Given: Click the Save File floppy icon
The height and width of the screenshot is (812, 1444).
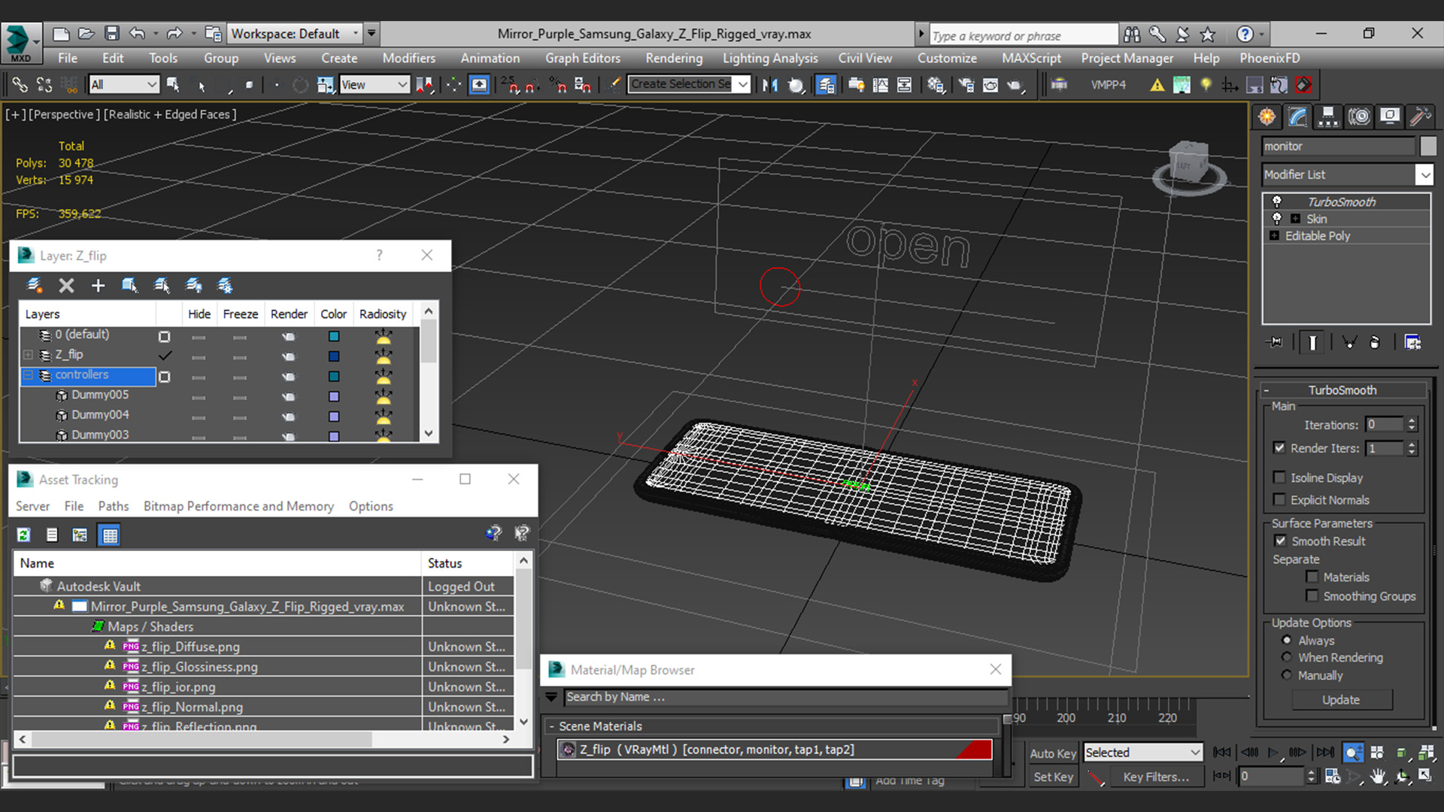Looking at the screenshot, I should click(111, 33).
